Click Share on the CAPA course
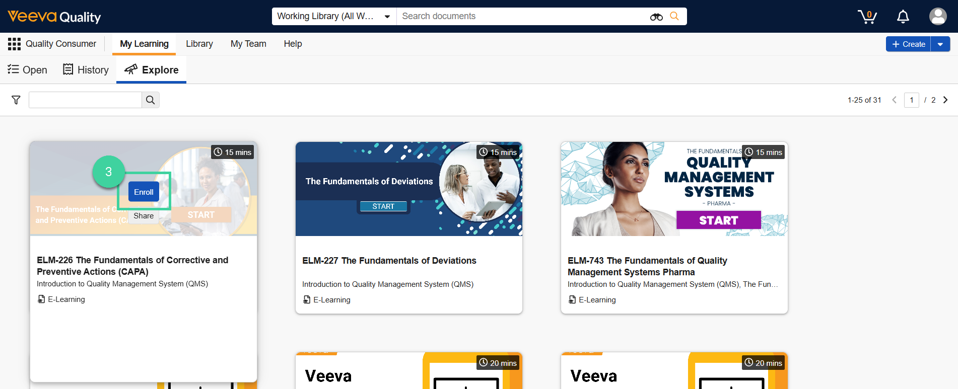This screenshot has width=958, height=389. pyautogui.click(x=144, y=216)
